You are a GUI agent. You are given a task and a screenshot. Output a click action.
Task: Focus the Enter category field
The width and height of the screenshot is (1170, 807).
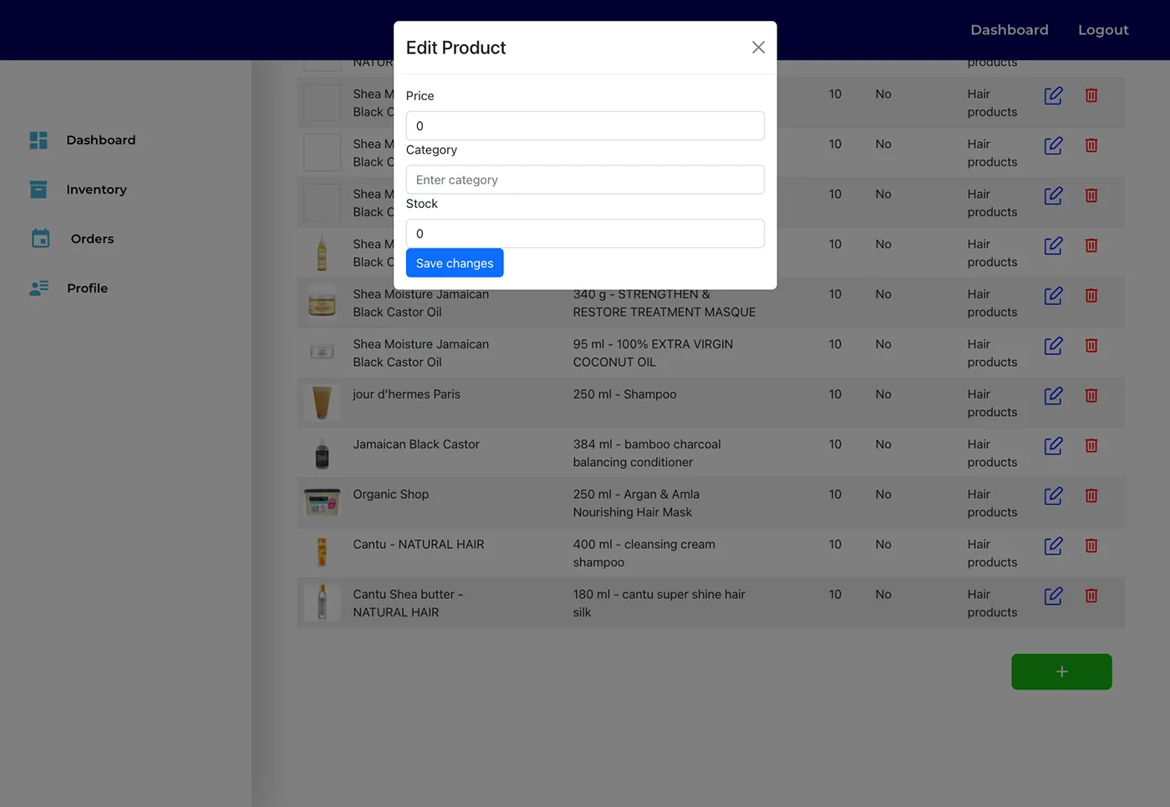tap(585, 180)
